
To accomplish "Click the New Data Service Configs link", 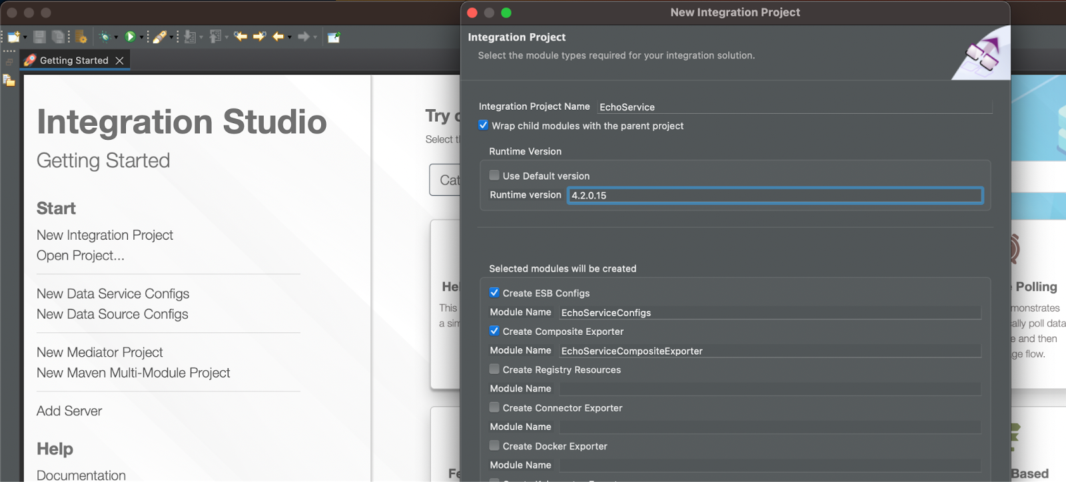I will click(113, 294).
